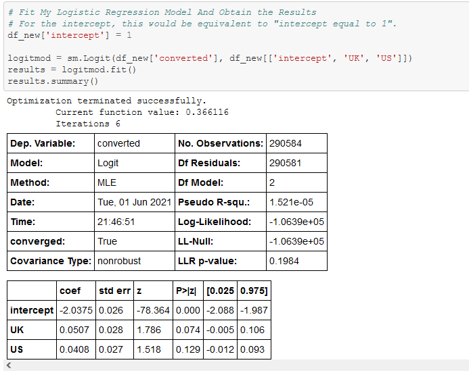Click the 'std err' column header
469x373 pixels.
click(x=114, y=291)
